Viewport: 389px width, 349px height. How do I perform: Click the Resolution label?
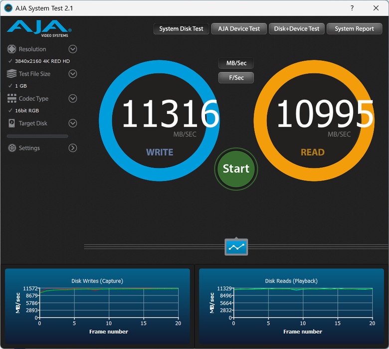tap(32, 49)
